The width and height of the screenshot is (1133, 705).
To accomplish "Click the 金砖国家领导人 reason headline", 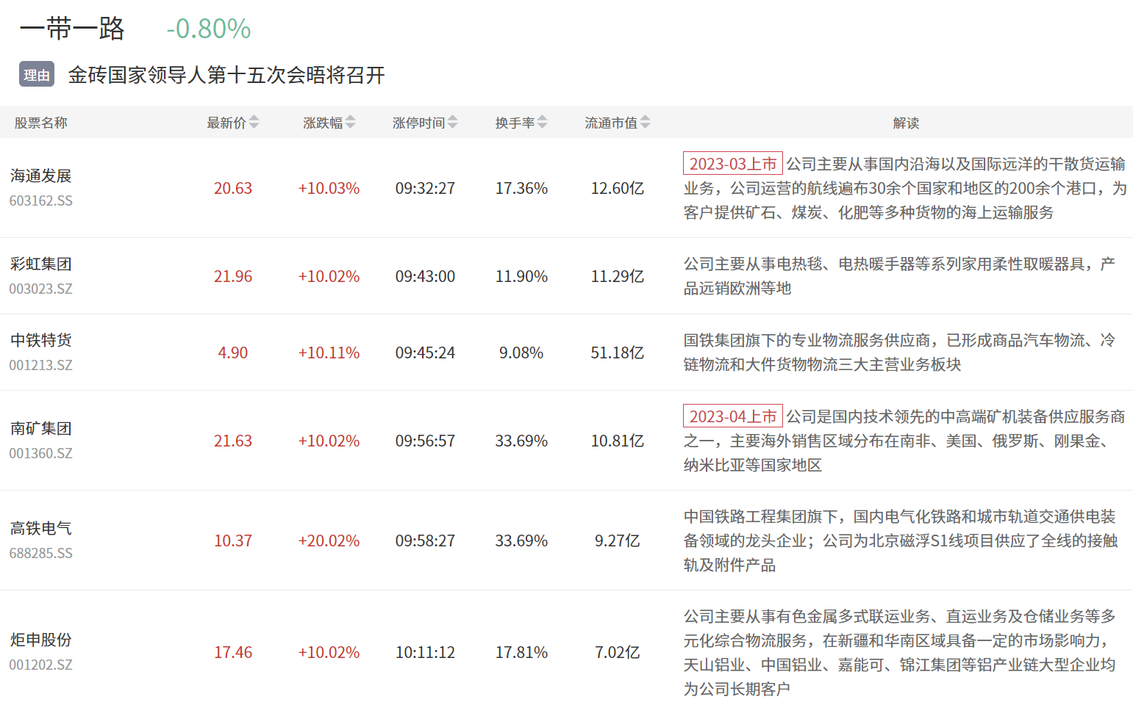I will [226, 75].
